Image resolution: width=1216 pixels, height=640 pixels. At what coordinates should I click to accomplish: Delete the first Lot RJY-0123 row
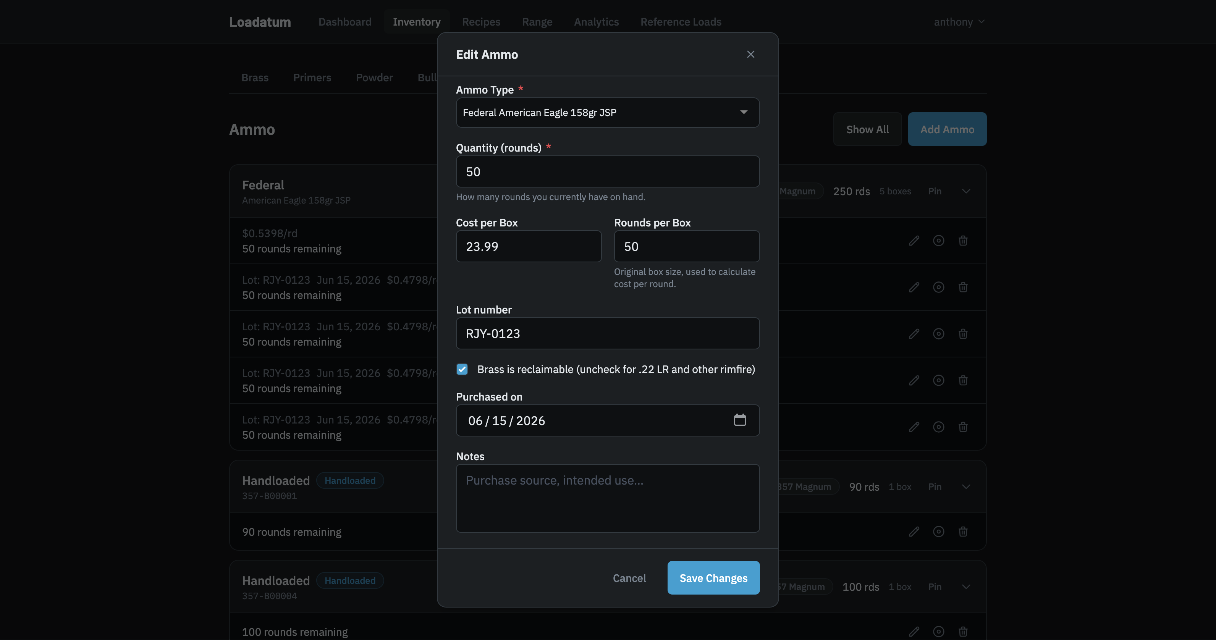963,288
